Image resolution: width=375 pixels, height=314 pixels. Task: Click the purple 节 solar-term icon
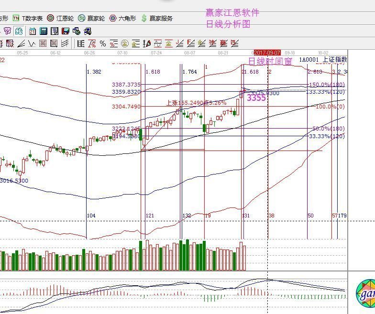8,31
